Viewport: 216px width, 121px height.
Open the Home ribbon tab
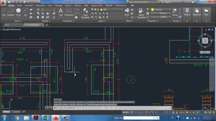click(11, 5)
